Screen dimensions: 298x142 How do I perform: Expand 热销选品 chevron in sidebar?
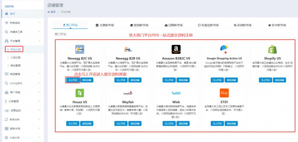(x=39, y=23)
